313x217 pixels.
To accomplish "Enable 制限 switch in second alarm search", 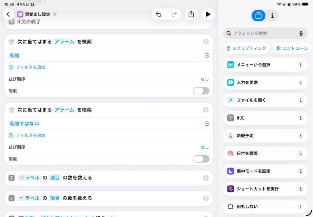I will [x=201, y=159].
